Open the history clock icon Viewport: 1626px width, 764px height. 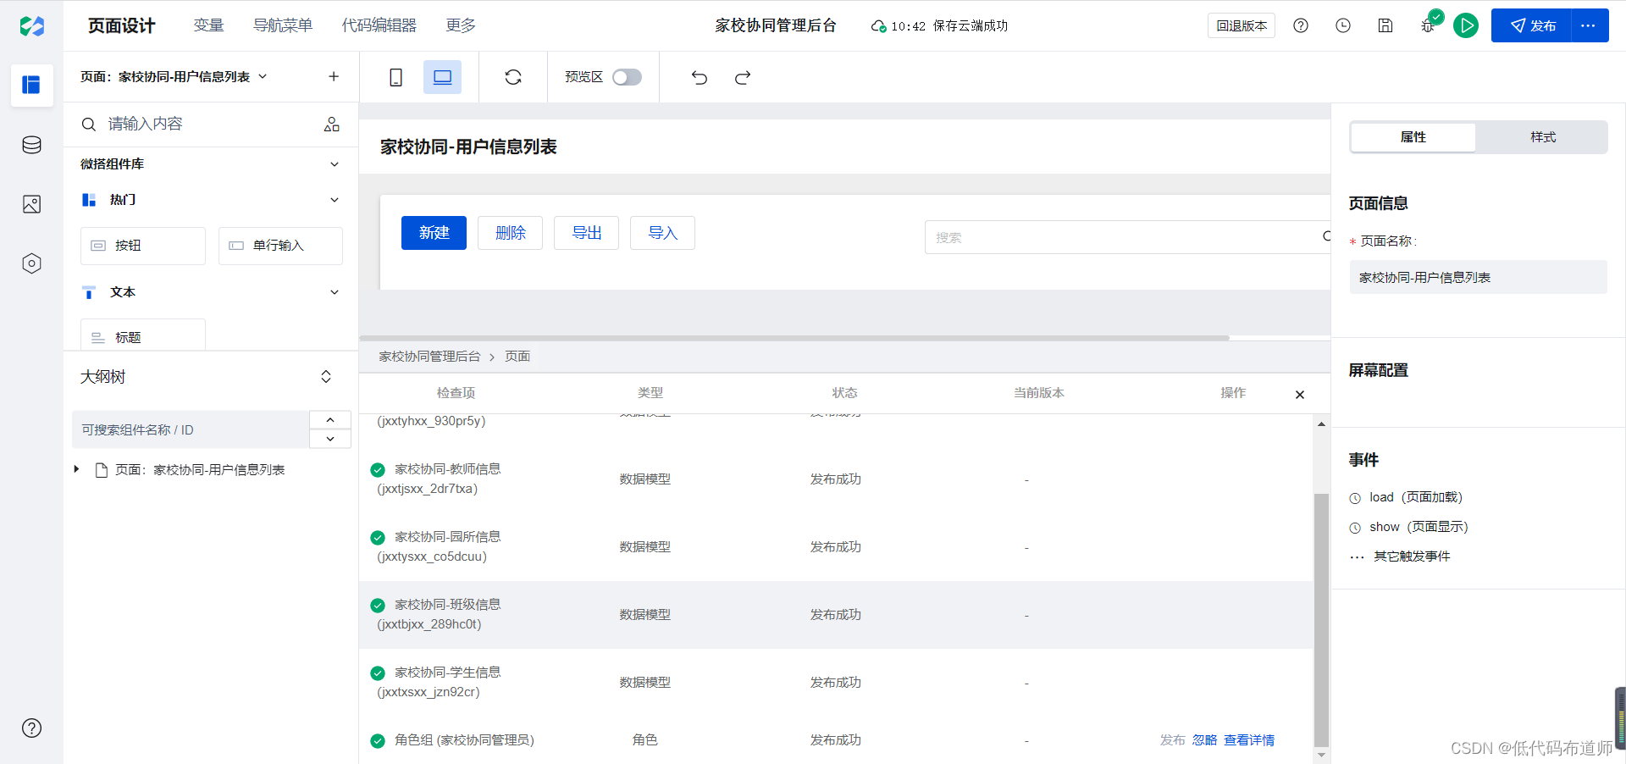click(1343, 25)
